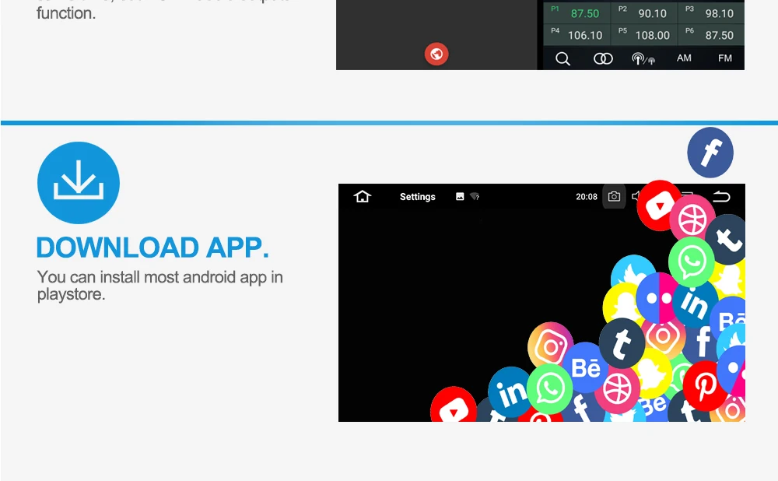Click the YouTube icon overlapping the status bar
The width and height of the screenshot is (778, 481).
click(659, 205)
